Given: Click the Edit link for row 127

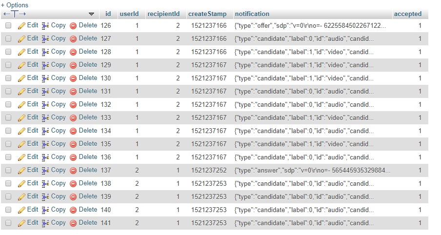Looking at the screenshot, I should click(33, 38).
